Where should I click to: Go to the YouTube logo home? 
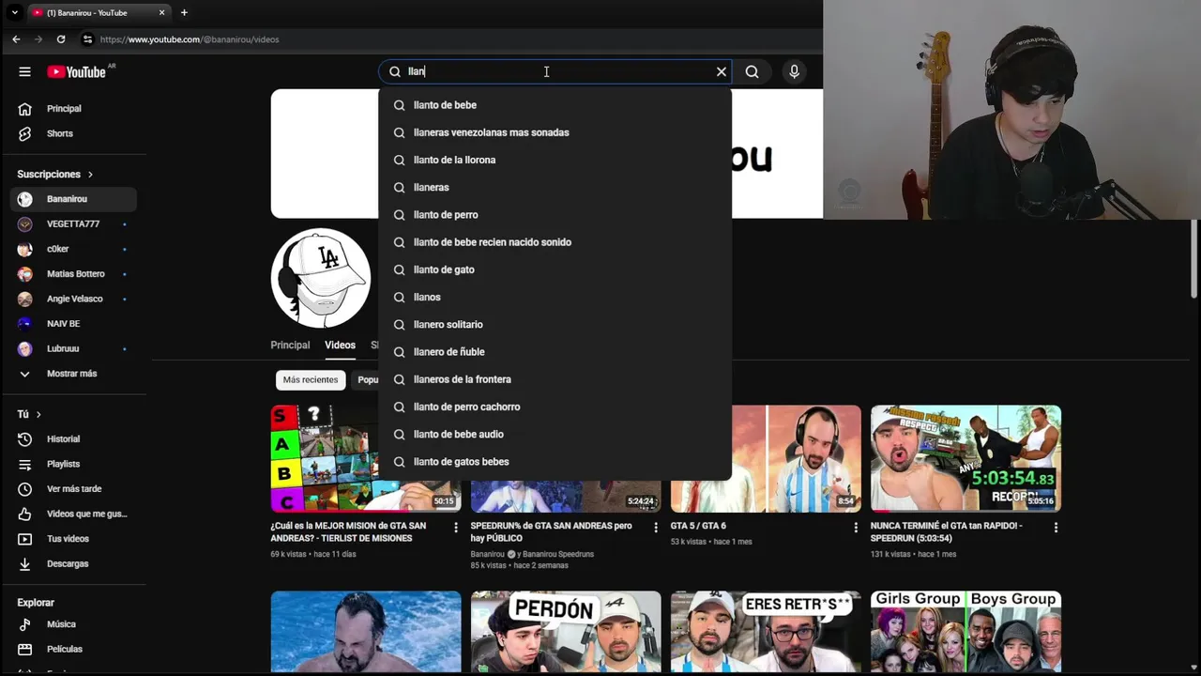coord(79,71)
